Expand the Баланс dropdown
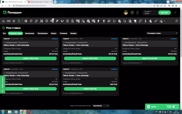This screenshot has width=182, height=114. 148,12
